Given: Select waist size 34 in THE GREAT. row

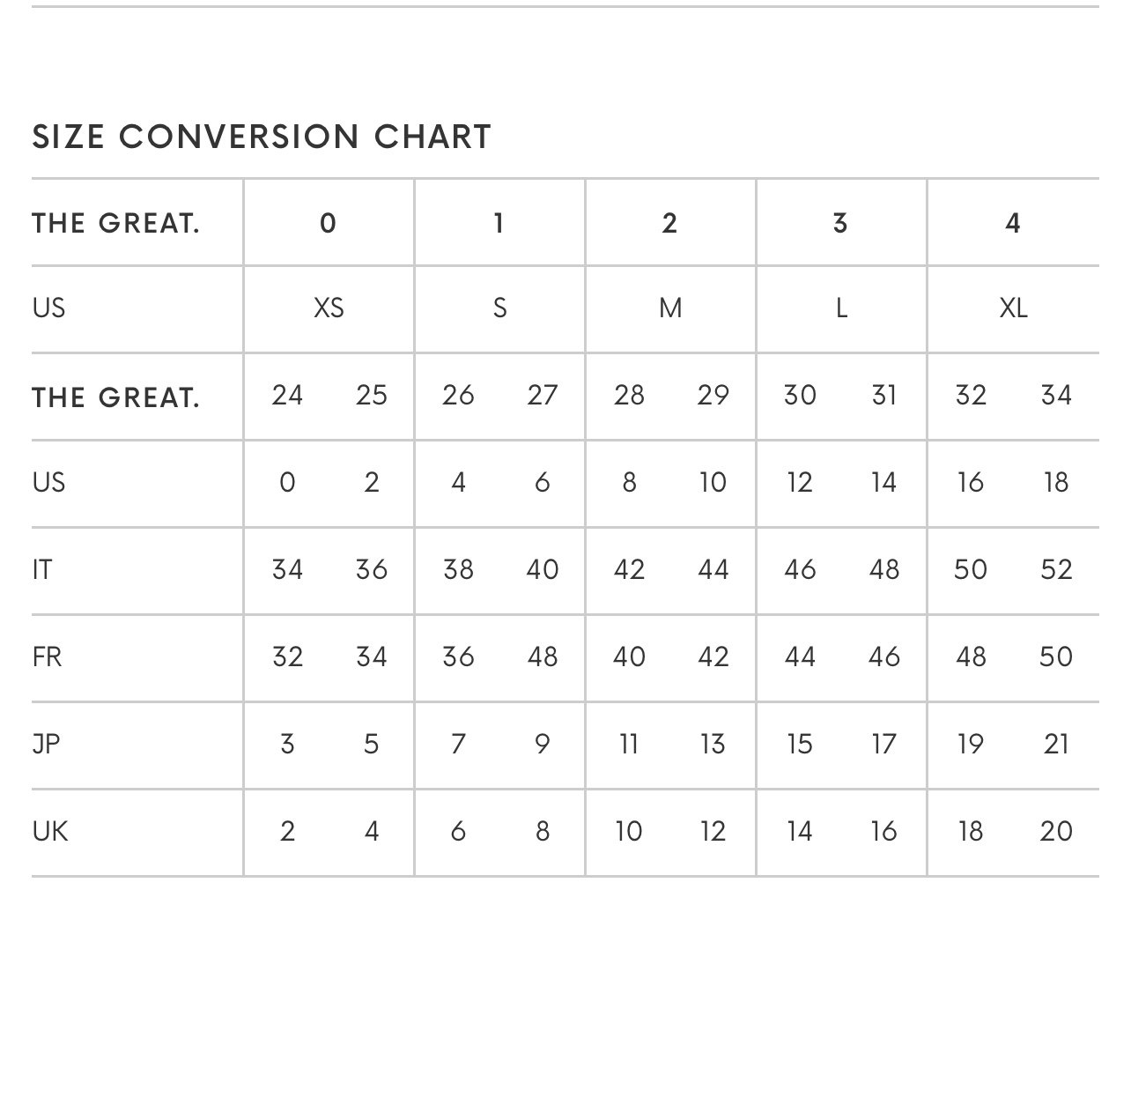Looking at the screenshot, I should click(1056, 395).
